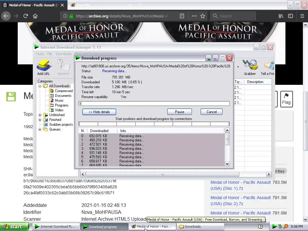Close the Medal of Honor browser tab
The width and height of the screenshot is (308, 231).
[62, 5]
